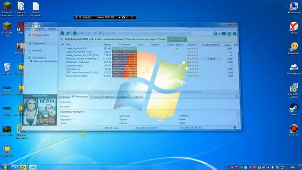Image resolution: width=302 pixels, height=170 pixels.
Task: Open BitTorrent settings gear icon
Action: pyautogui.click(x=235, y=34)
